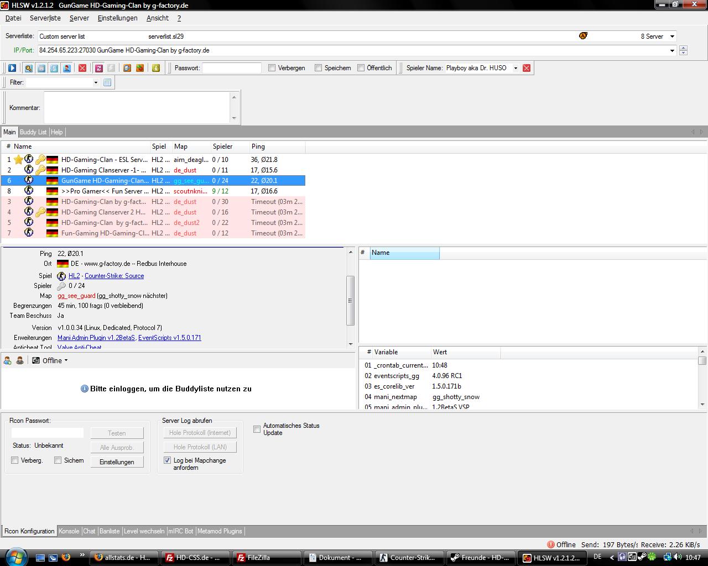Screen dimensions: 708x566
Task: Click the Kommentar text area
Action: pyautogui.click(x=137, y=107)
